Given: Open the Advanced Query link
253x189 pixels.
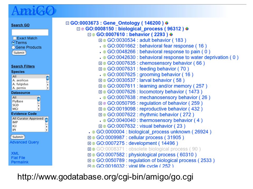Looking at the screenshot, I should (24, 142).
